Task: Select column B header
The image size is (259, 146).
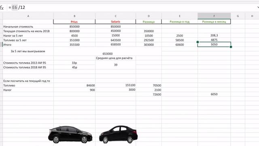Action: tap(74, 16)
